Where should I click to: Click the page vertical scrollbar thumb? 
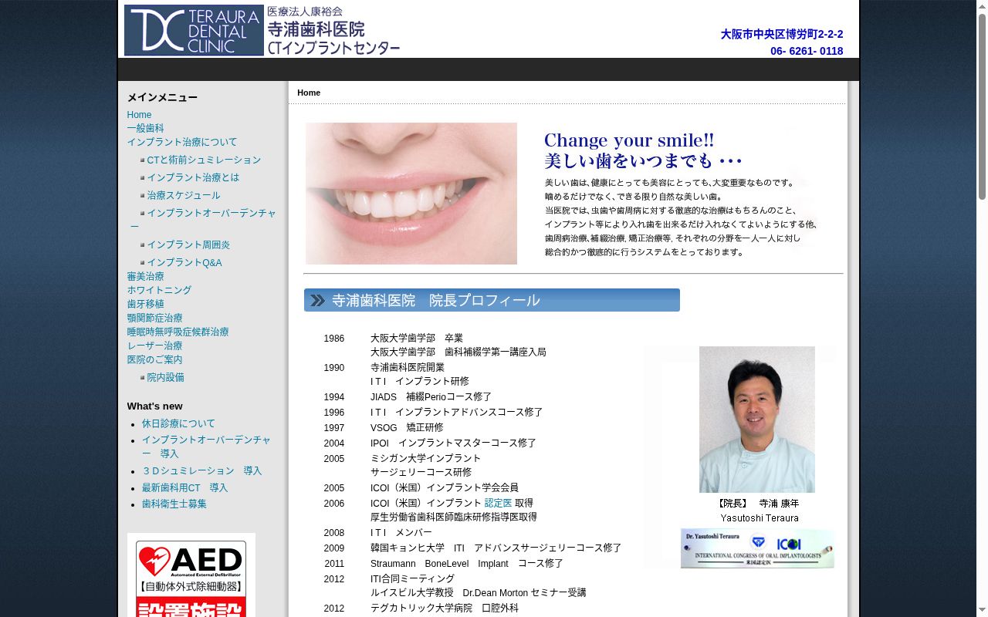(x=982, y=107)
